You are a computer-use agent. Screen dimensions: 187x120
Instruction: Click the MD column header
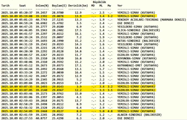point(93,5)
